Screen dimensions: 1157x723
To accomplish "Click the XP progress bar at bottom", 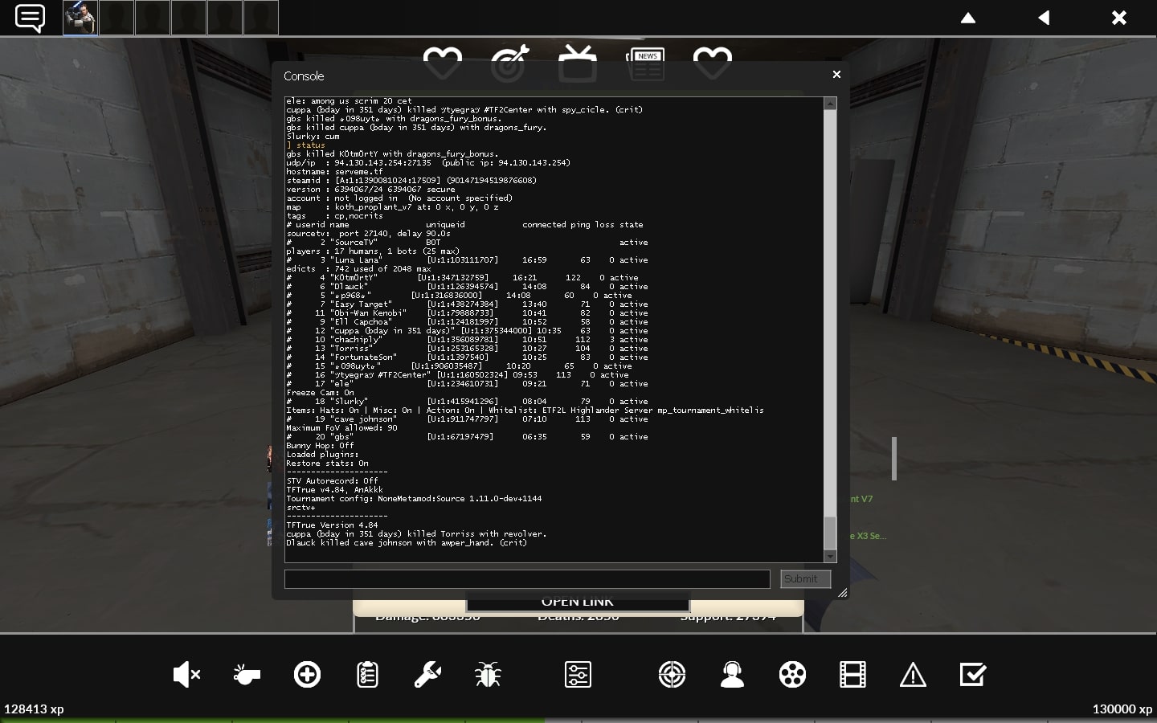I will coord(578,720).
